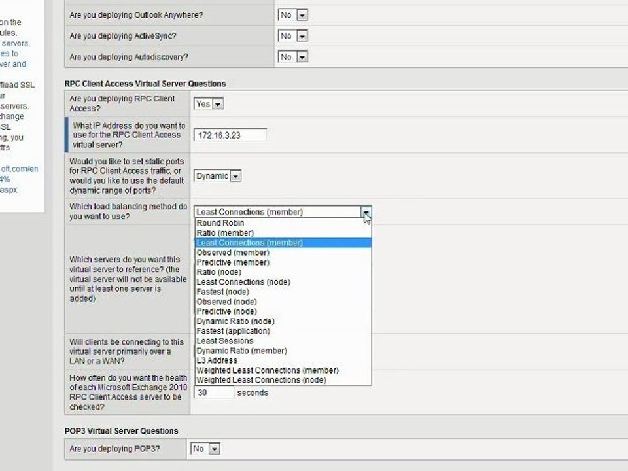Click the 'What IP Address do you want' question

(x=129, y=135)
